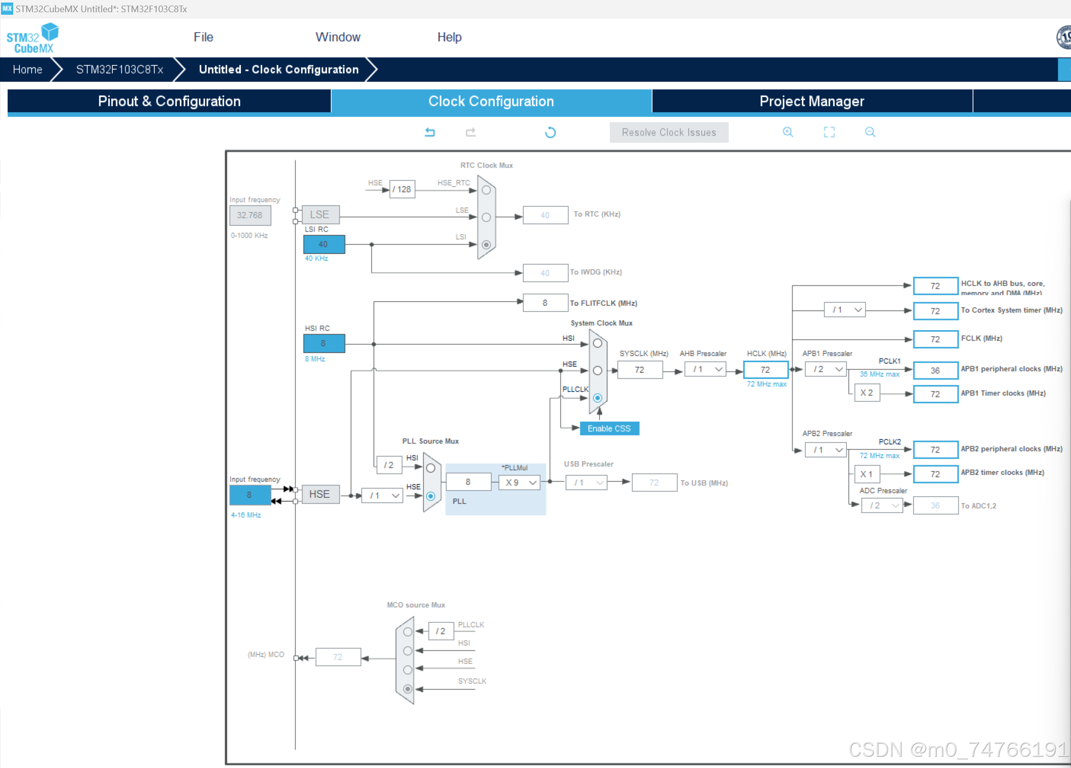Switch to Pinout & Configuration tab
The width and height of the screenshot is (1071, 768).
point(169,101)
